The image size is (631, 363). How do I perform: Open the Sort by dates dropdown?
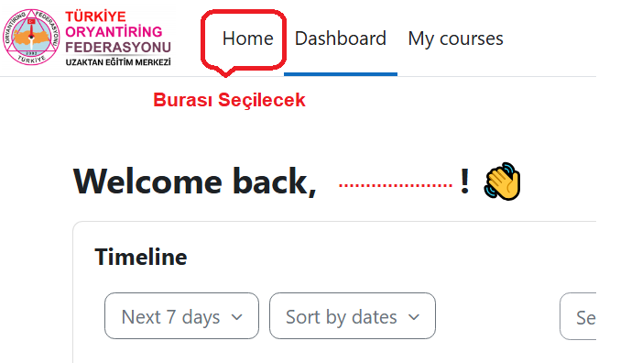353,316
